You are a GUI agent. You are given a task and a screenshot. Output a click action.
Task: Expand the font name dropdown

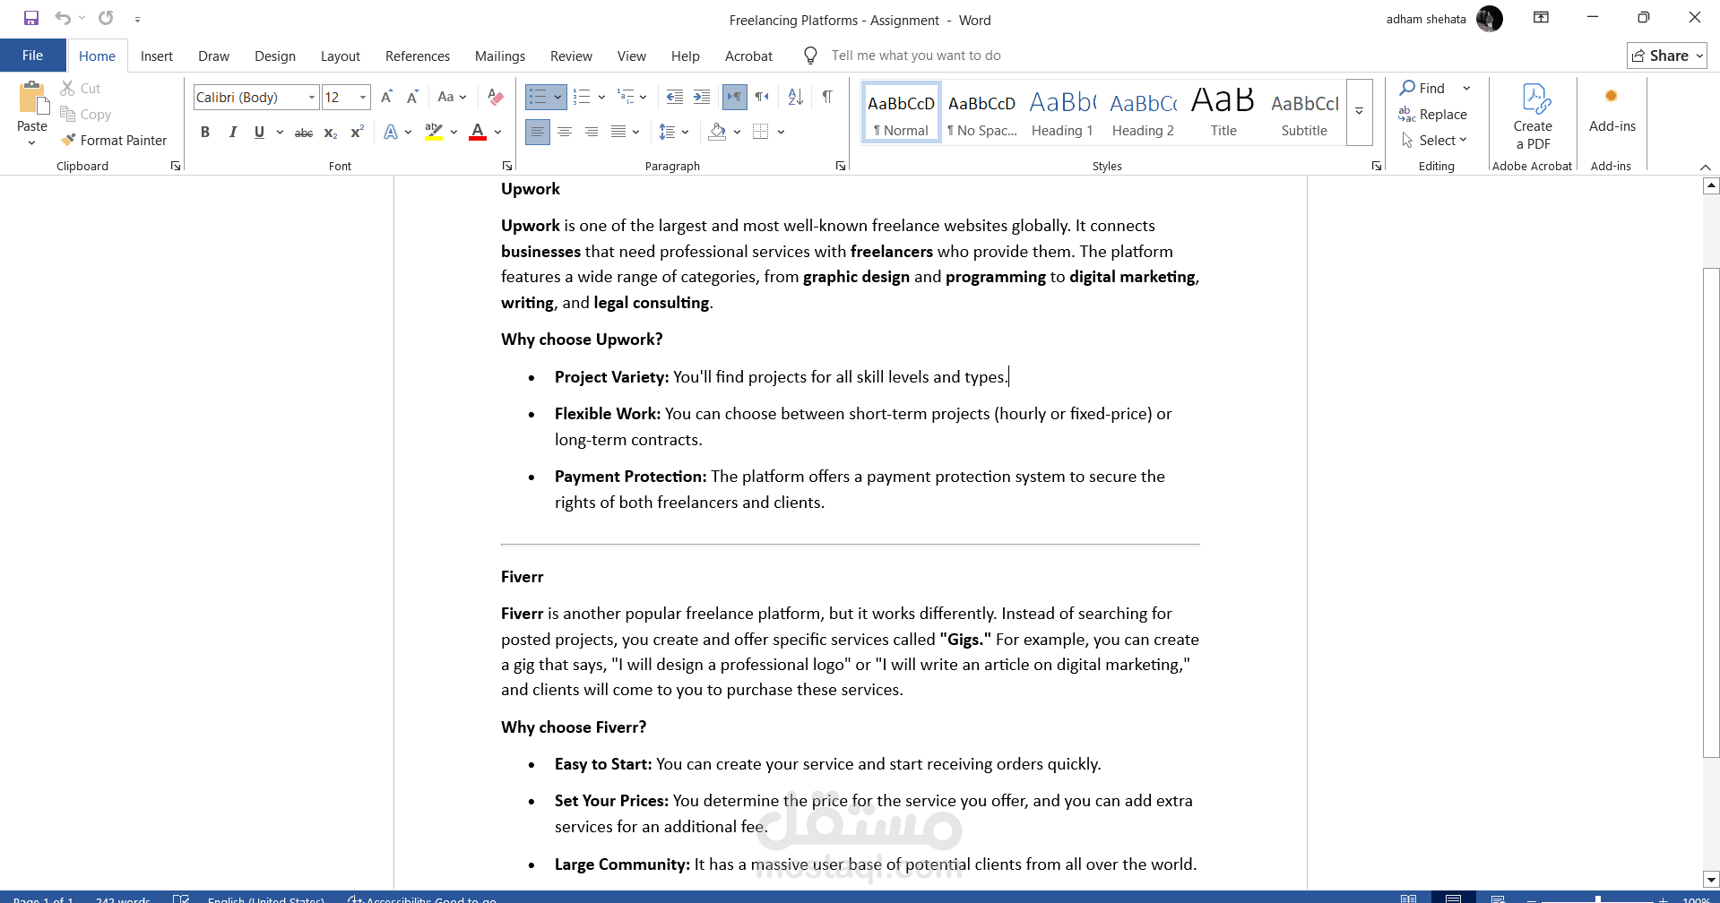coord(312,97)
